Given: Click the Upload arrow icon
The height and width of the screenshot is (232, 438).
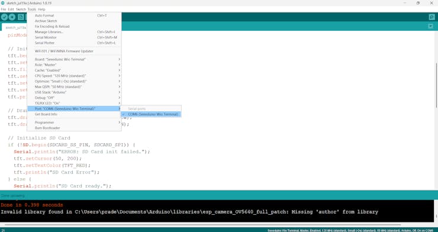Looking at the screenshot, I should click(12, 17).
